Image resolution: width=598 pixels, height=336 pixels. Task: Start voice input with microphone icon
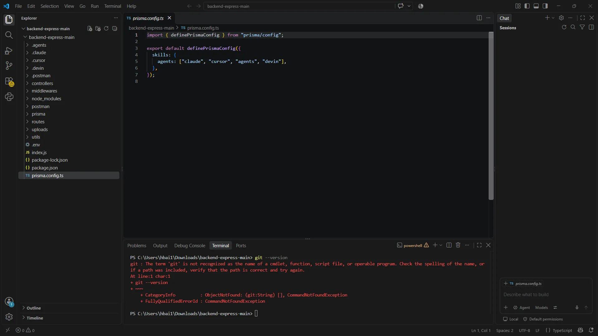pyautogui.click(x=577, y=308)
